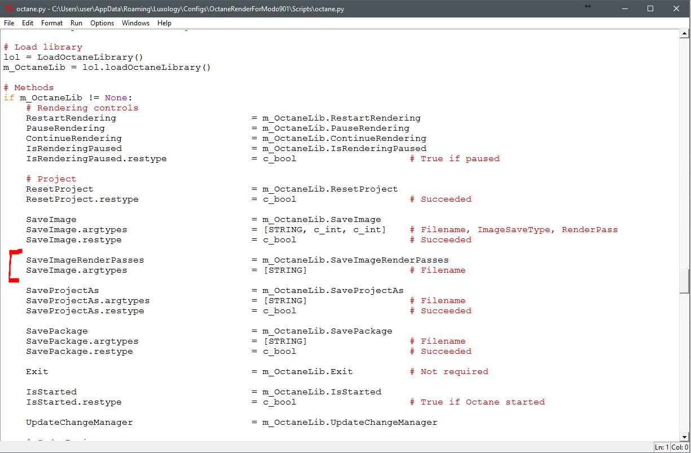Click 'lol = LoadOctaneLibrary()' line
The width and height of the screenshot is (691, 453).
tap(74, 57)
